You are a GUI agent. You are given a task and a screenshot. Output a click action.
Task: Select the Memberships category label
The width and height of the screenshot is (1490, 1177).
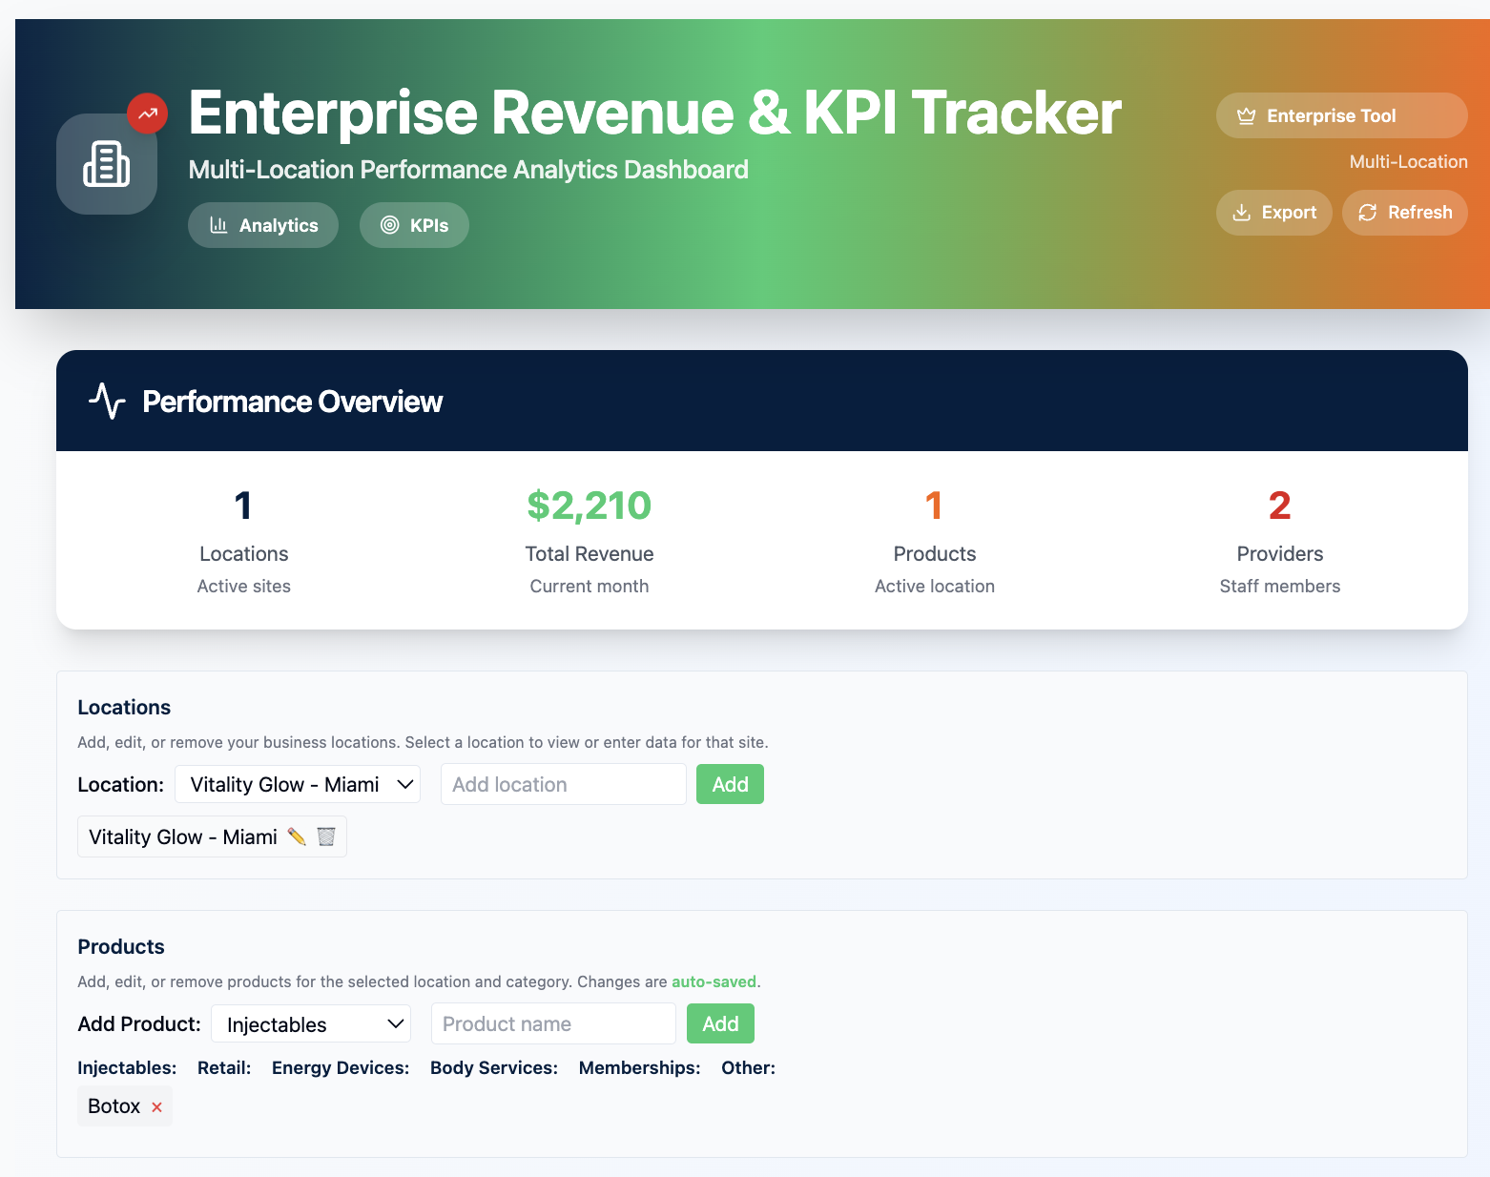[639, 1067]
